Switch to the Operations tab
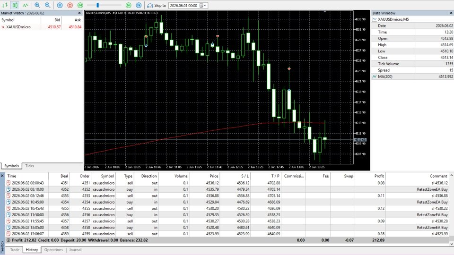Screen dimensions: 454x255 (x=53, y=250)
